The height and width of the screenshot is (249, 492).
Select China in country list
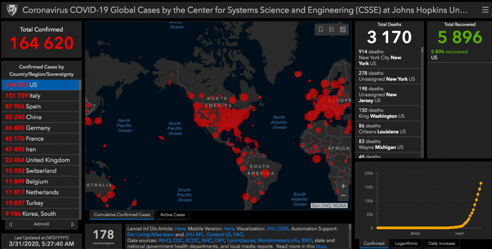(x=40, y=117)
